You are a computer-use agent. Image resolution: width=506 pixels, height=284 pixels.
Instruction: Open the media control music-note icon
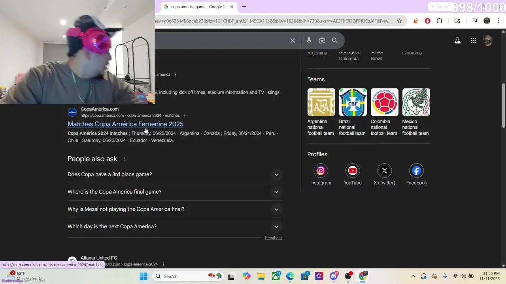point(475,21)
